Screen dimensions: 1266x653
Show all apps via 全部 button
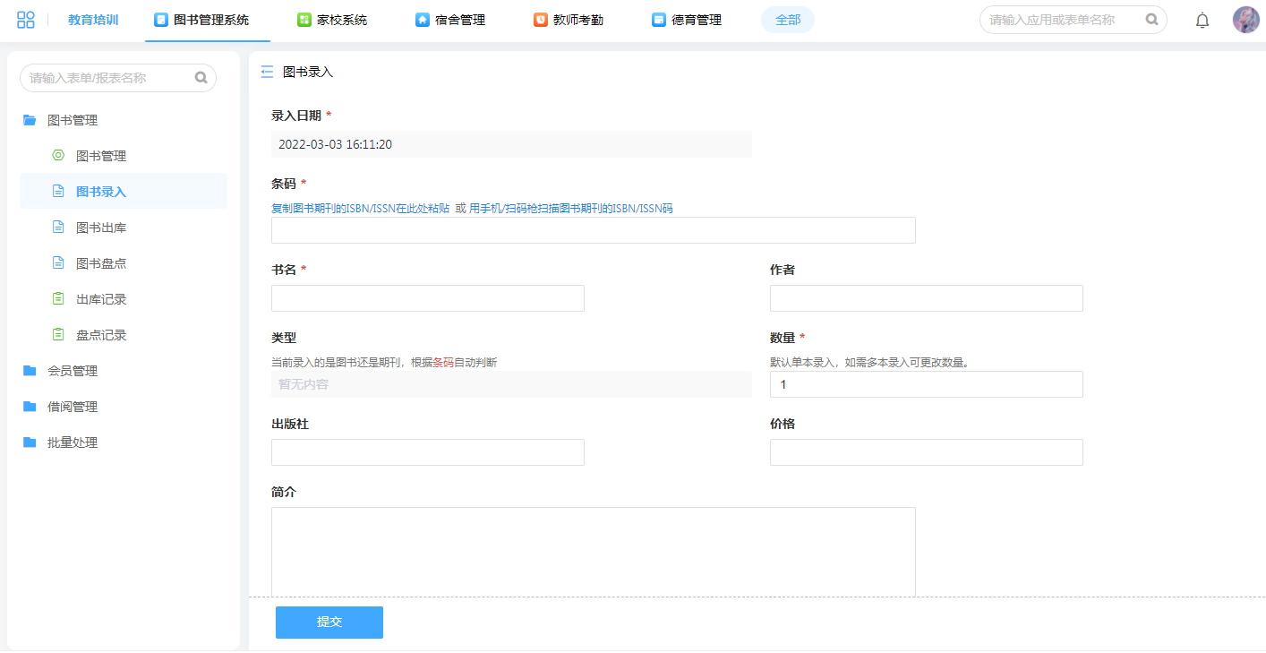[x=788, y=20]
